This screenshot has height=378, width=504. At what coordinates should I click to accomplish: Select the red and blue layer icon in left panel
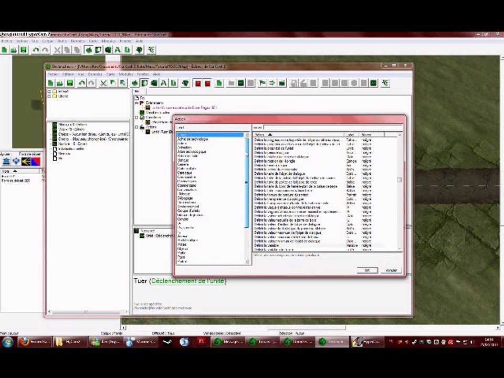[36, 161]
